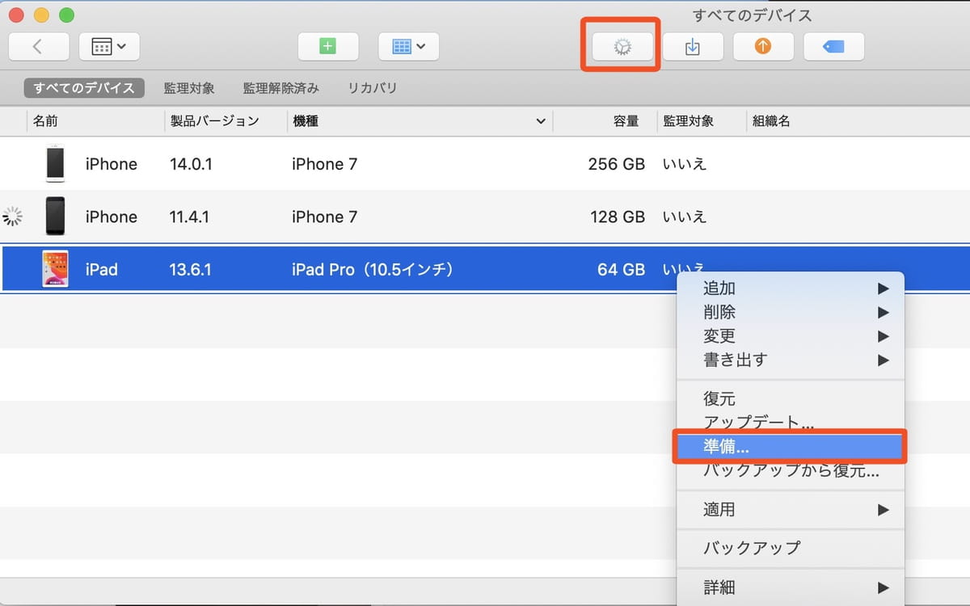The width and height of the screenshot is (970, 606).
Task: Click version 14.0.1 cell
Action: pyautogui.click(x=191, y=164)
